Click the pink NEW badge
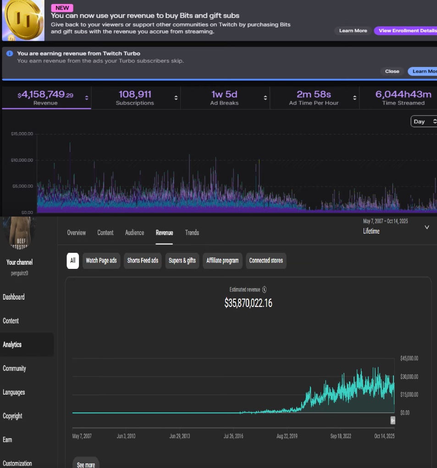Screen dimensions: 437x468 tap(62, 8)
